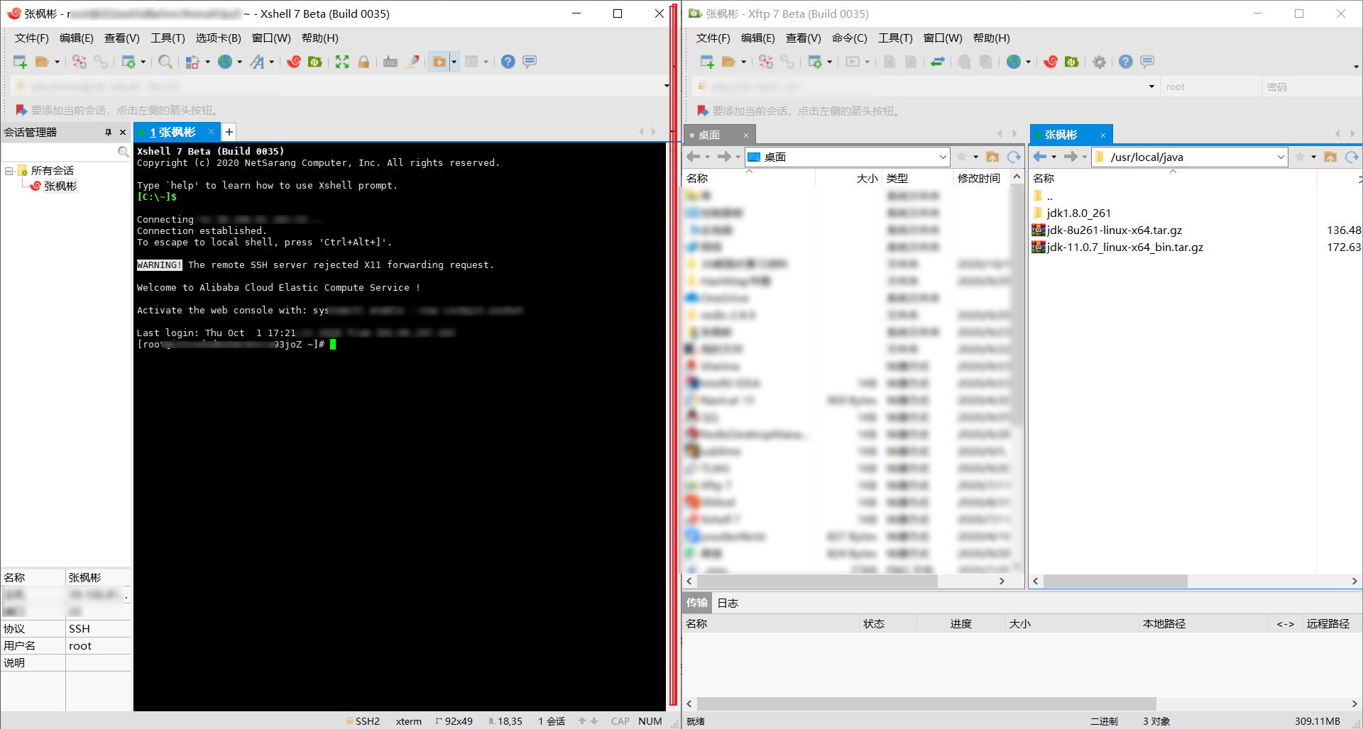Add new tab with plus button in Xshell
Viewport: 1363px width, 729px height.
point(229,132)
